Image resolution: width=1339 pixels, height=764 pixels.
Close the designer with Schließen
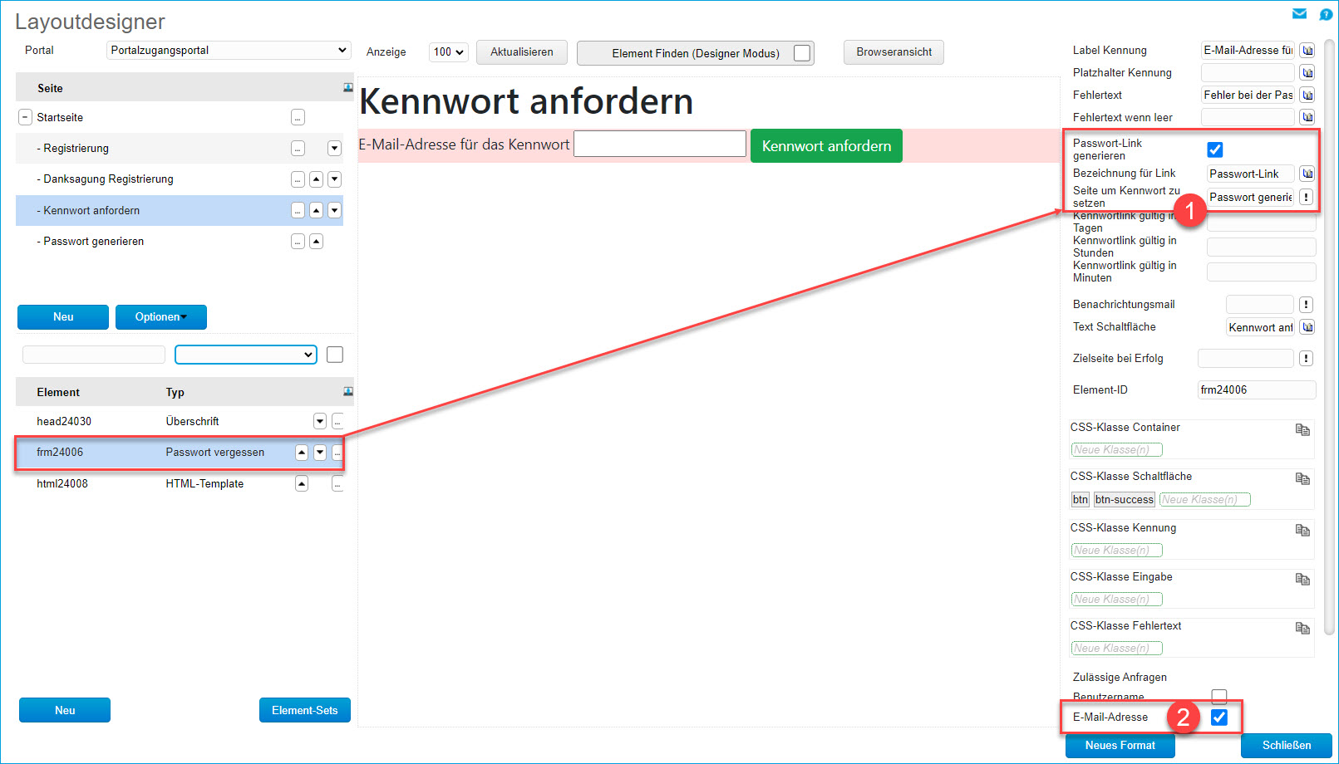coord(1287,746)
